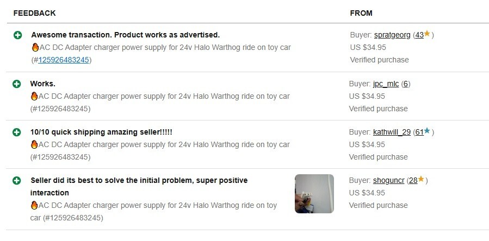Click positive feedback icon beside 'Awesome transaction'
Screen dimensions: 489x241
[x=17, y=35]
